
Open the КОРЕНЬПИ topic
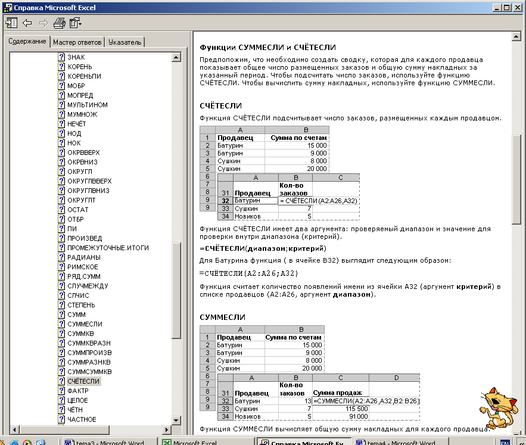[84, 76]
